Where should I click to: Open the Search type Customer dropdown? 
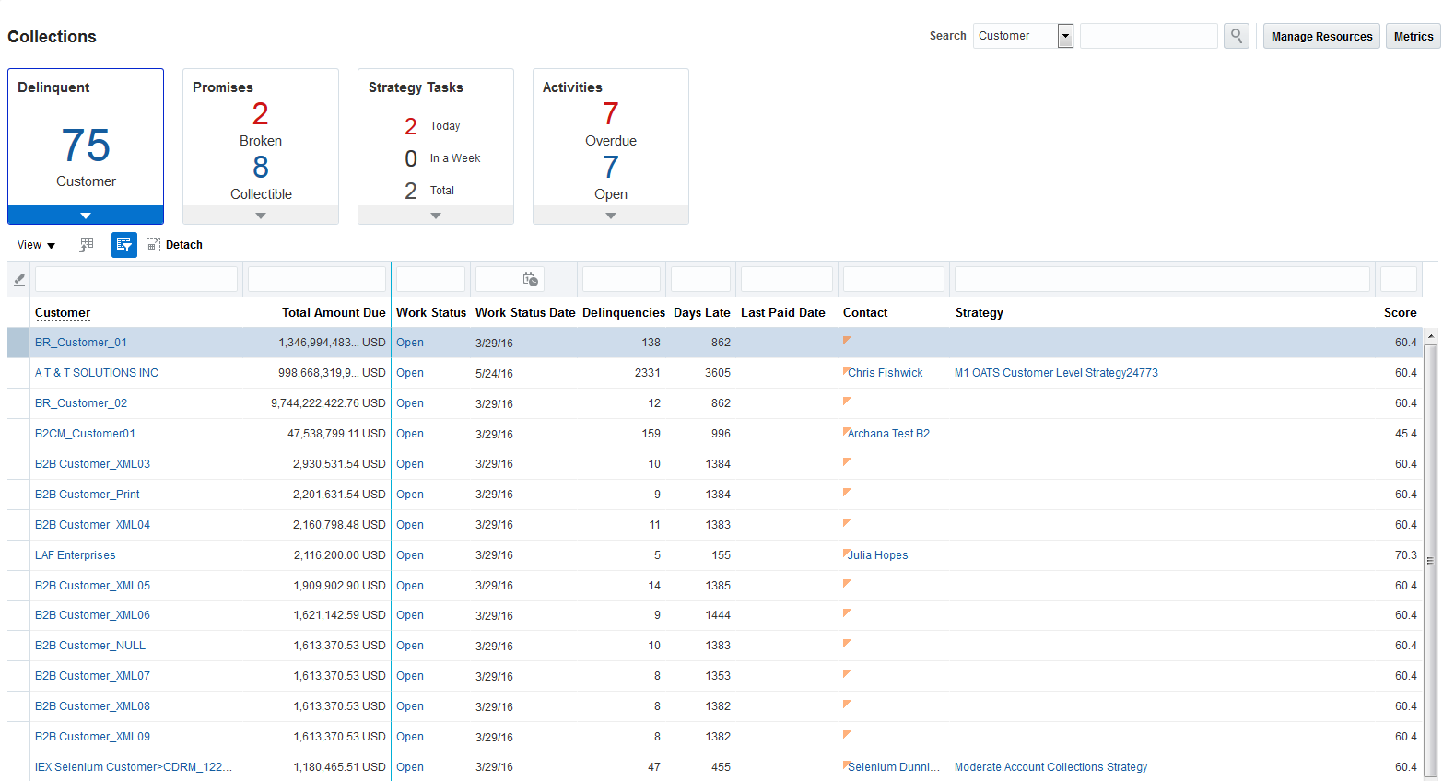tap(1065, 36)
